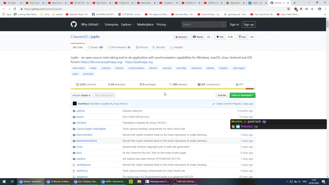Open the Apps bookmarks grid icon
Screen dimensions: 329x185
click(3, 14)
